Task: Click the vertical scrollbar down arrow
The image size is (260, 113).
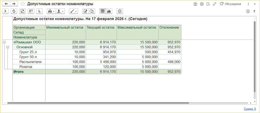Action: [255, 101]
